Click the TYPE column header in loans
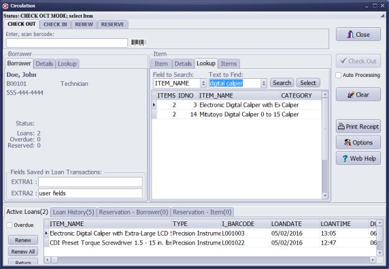This screenshot has height=269, width=389. click(x=197, y=224)
